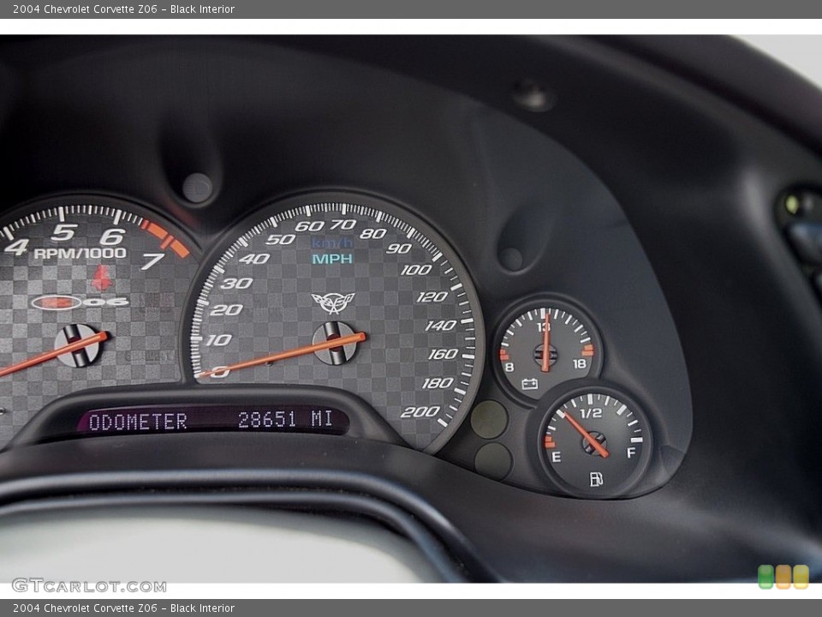Click the yellow traffic-light dot

click(801, 577)
